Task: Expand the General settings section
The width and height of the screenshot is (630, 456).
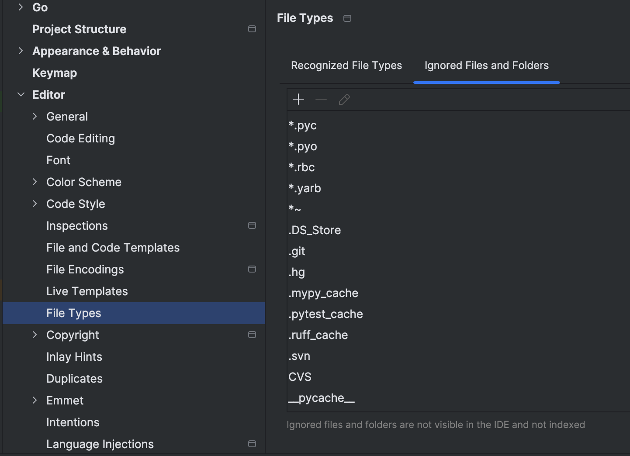Action: point(35,116)
